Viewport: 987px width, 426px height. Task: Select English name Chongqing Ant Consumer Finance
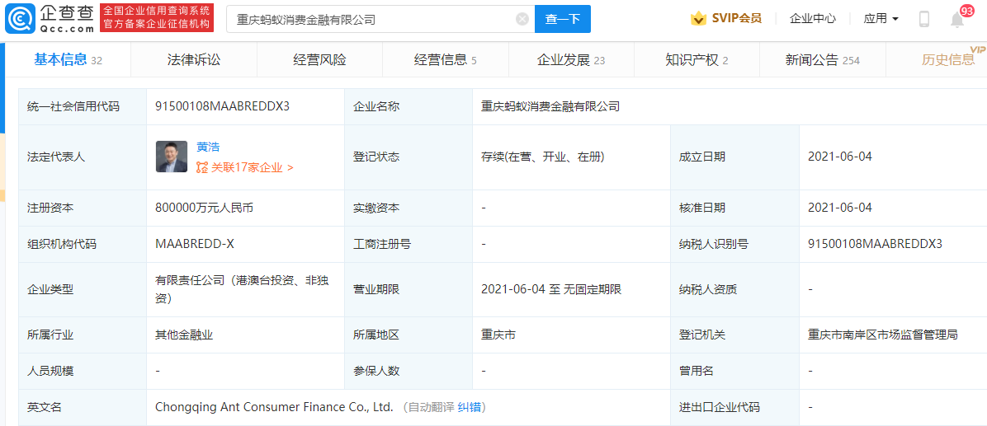coord(274,407)
